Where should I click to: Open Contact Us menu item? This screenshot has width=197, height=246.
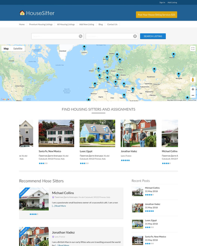pyautogui.click(x=112, y=24)
